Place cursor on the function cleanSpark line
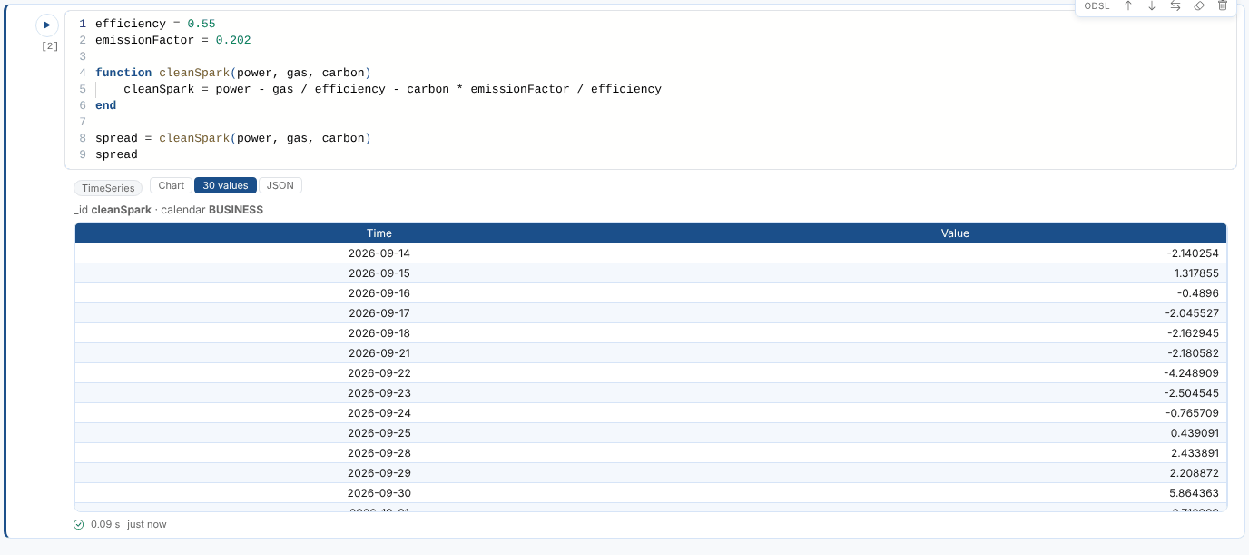Viewport: 1249px width, 555px height. coord(233,73)
